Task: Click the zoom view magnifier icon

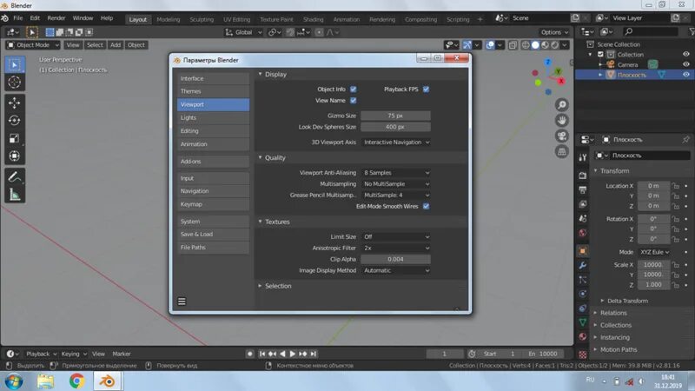Action: 561,105
